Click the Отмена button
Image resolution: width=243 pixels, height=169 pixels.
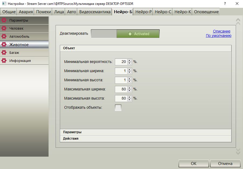pos(225,163)
